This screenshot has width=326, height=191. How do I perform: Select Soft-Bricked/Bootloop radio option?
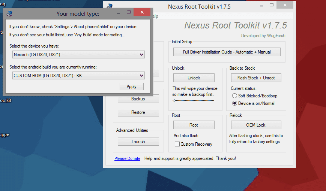(234, 96)
